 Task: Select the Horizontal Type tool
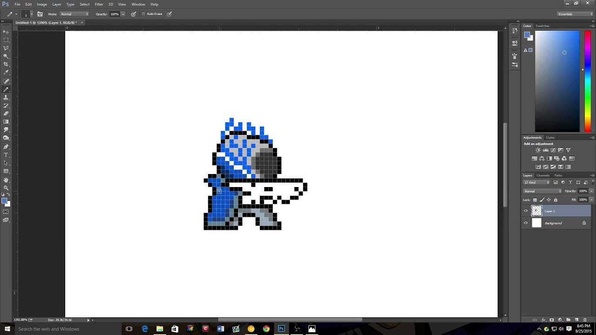click(6, 155)
